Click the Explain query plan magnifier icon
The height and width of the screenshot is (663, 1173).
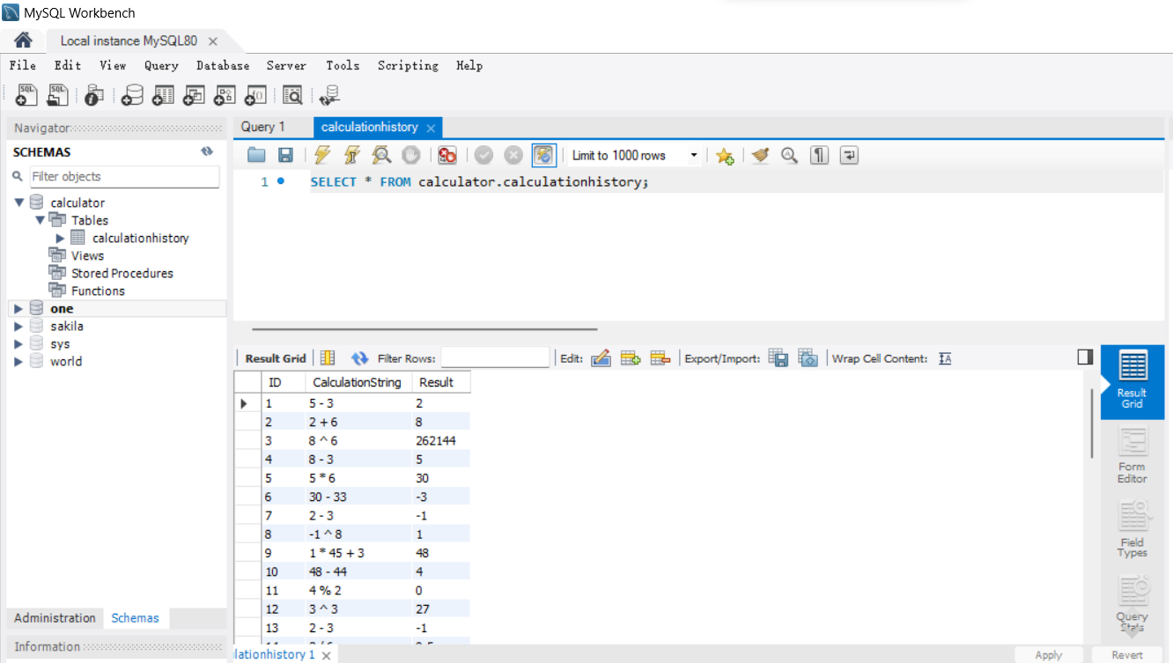coord(381,156)
